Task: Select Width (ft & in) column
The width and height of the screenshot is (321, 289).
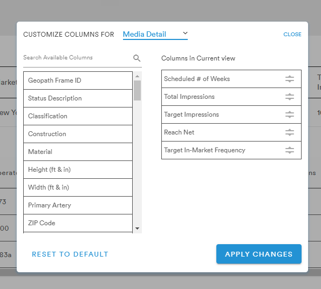Action: click(78, 187)
